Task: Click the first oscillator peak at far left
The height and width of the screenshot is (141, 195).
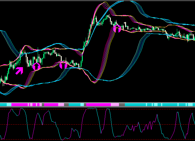Action: pyautogui.click(x=12, y=109)
